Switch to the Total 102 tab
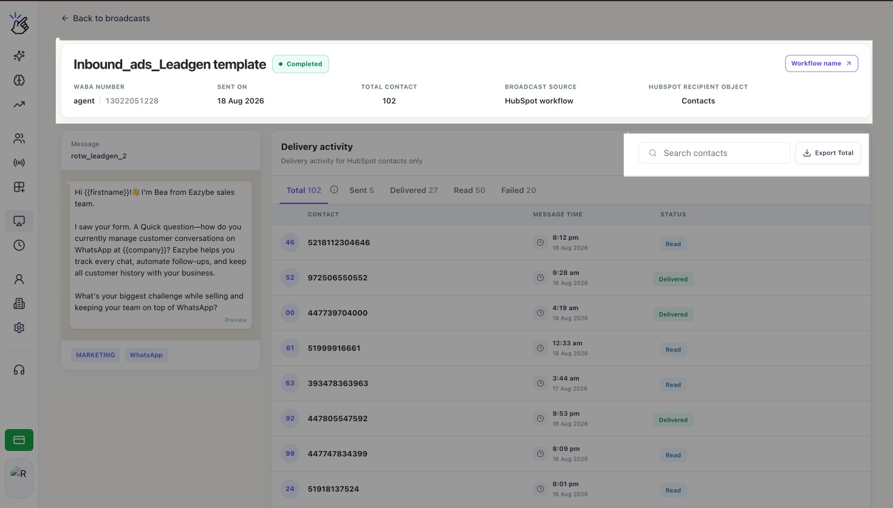This screenshot has height=508, width=893. coord(304,190)
